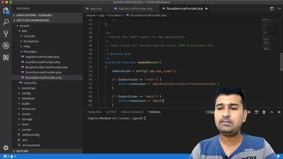Open EventServiceProvider.php from explorer
The image size is (283, 159).
pos(43,72)
